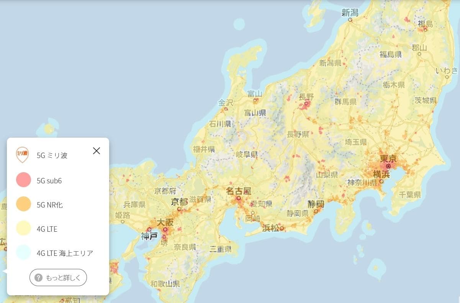Click the question mark icon inside もっと詳しく button
The width and height of the screenshot is (460, 303).
click(x=39, y=277)
